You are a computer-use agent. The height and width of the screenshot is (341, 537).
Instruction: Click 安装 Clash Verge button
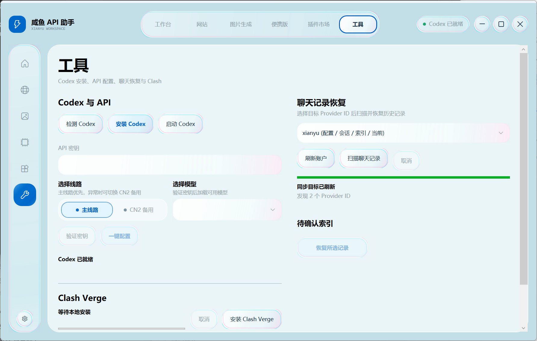point(252,319)
